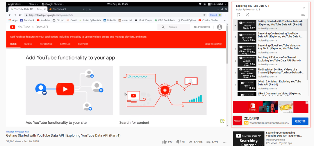Toggle loop playlist icon
This screenshot has height=146, width=314.
(x=238, y=15)
